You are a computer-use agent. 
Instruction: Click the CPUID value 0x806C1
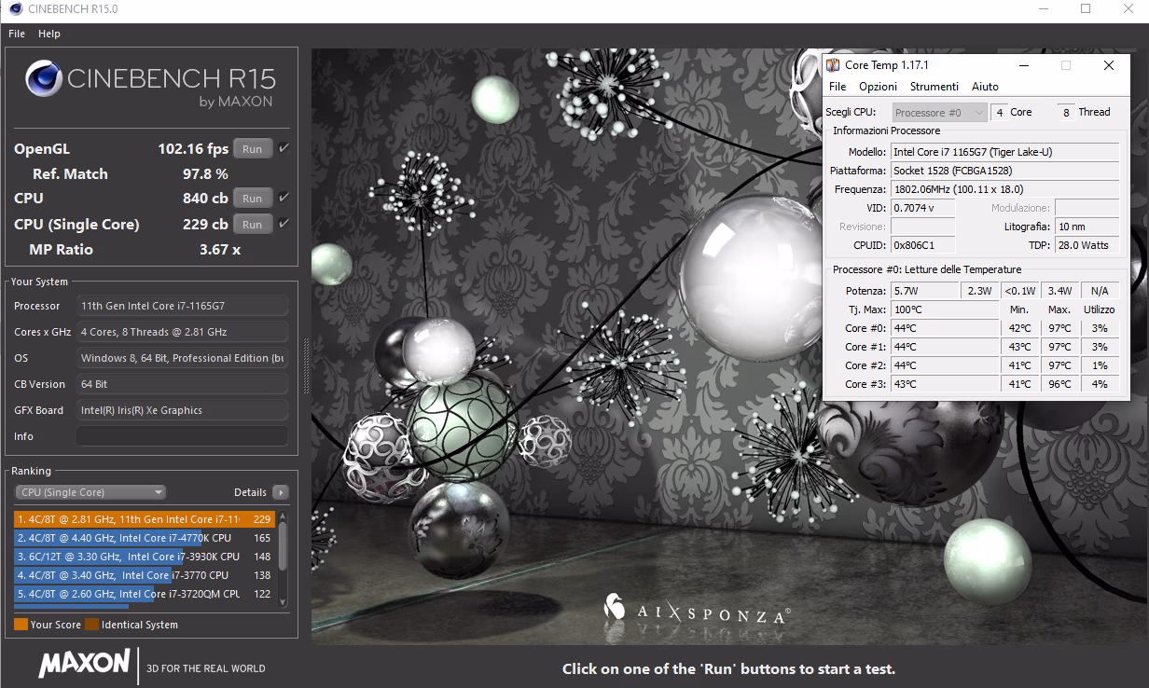click(923, 245)
